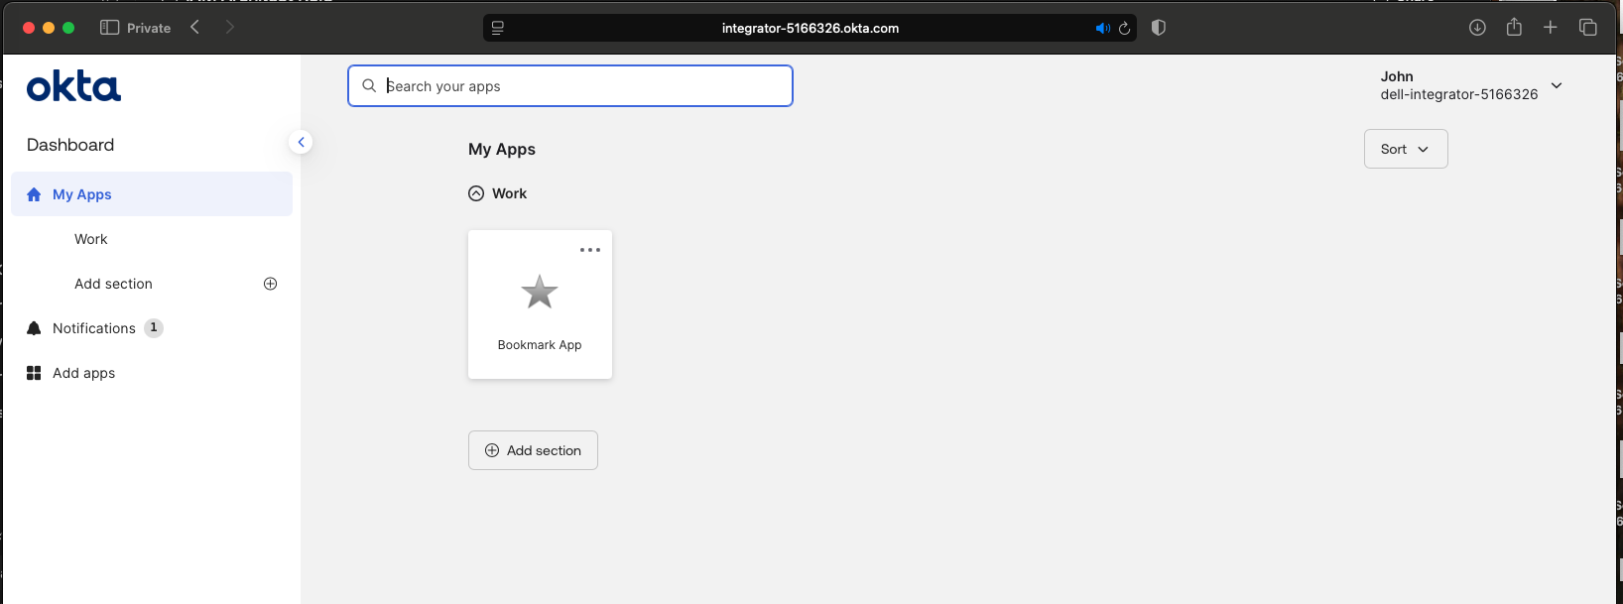Expand the John account menu
1623x604 pixels.
[x=1557, y=85]
